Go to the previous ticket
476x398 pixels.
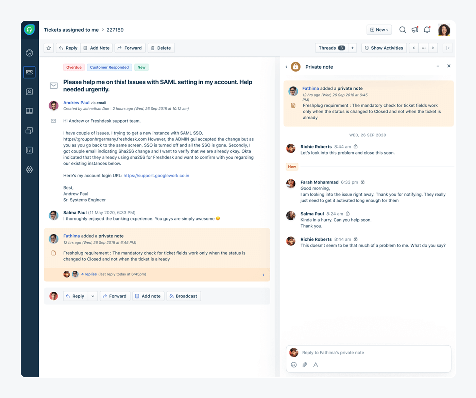point(414,48)
